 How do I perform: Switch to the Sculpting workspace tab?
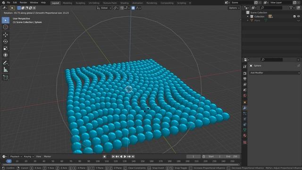click(x=80, y=3)
